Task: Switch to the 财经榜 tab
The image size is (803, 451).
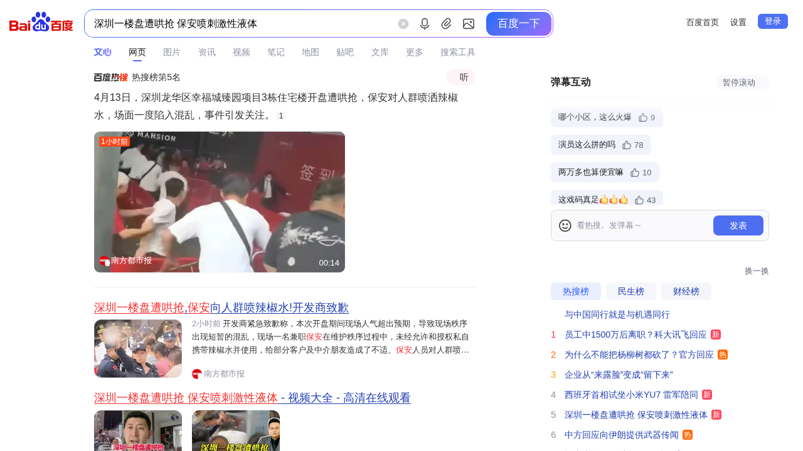Action: pyautogui.click(x=686, y=291)
